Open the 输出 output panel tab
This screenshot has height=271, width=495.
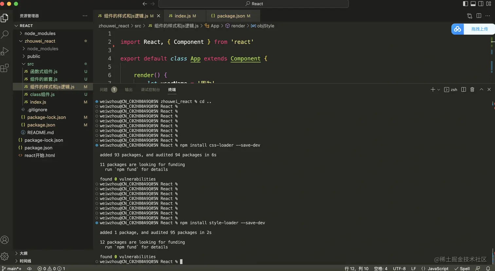point(129,90)
